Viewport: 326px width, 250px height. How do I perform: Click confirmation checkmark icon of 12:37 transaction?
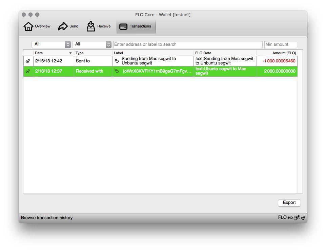coord(28,71)
